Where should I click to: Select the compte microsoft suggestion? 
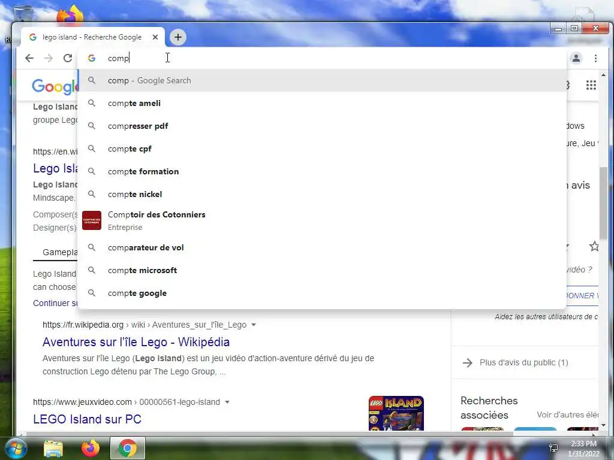pos(322,270)
